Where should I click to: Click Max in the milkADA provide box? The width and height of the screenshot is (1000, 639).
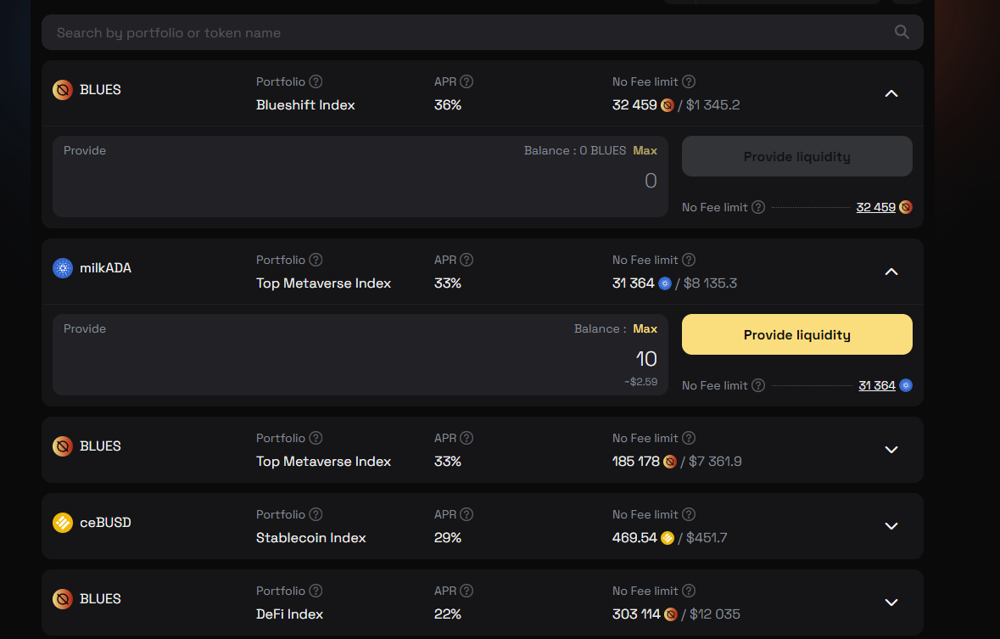(x=645, y=328)
